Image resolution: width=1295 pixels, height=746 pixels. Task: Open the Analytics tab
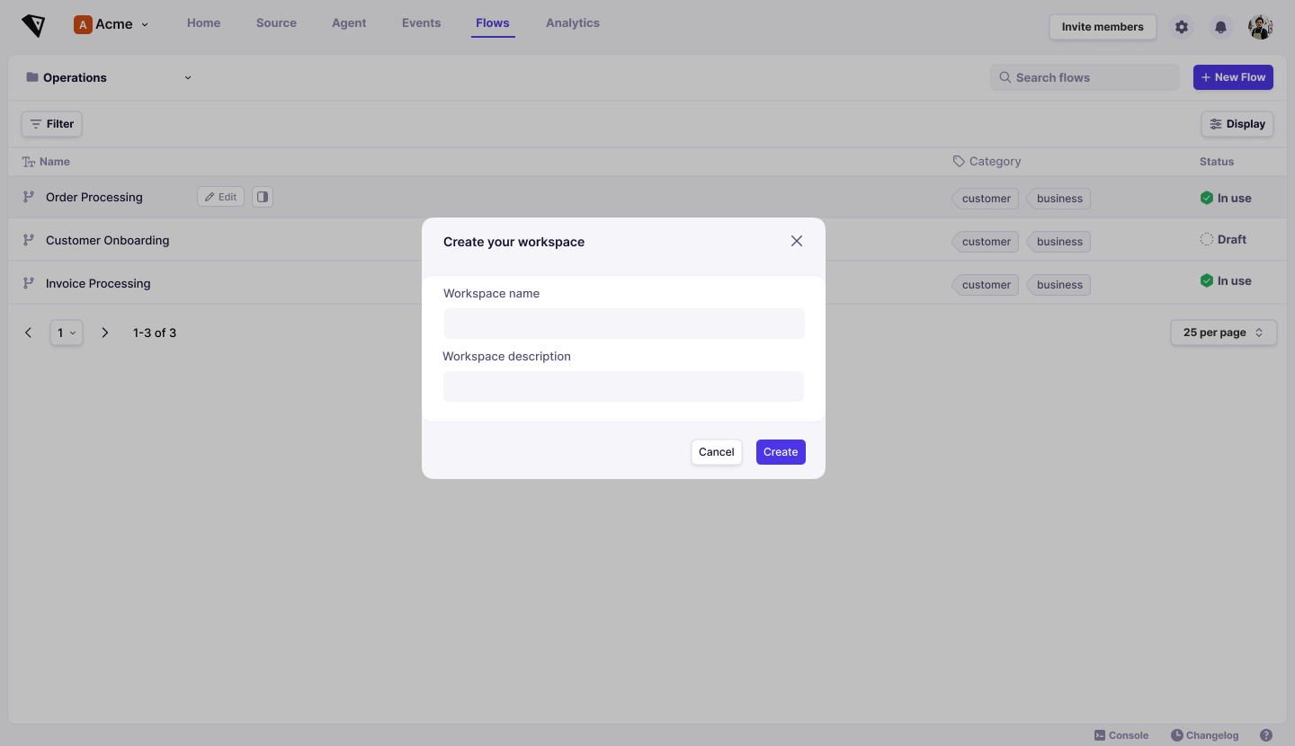tap(573, 23)
